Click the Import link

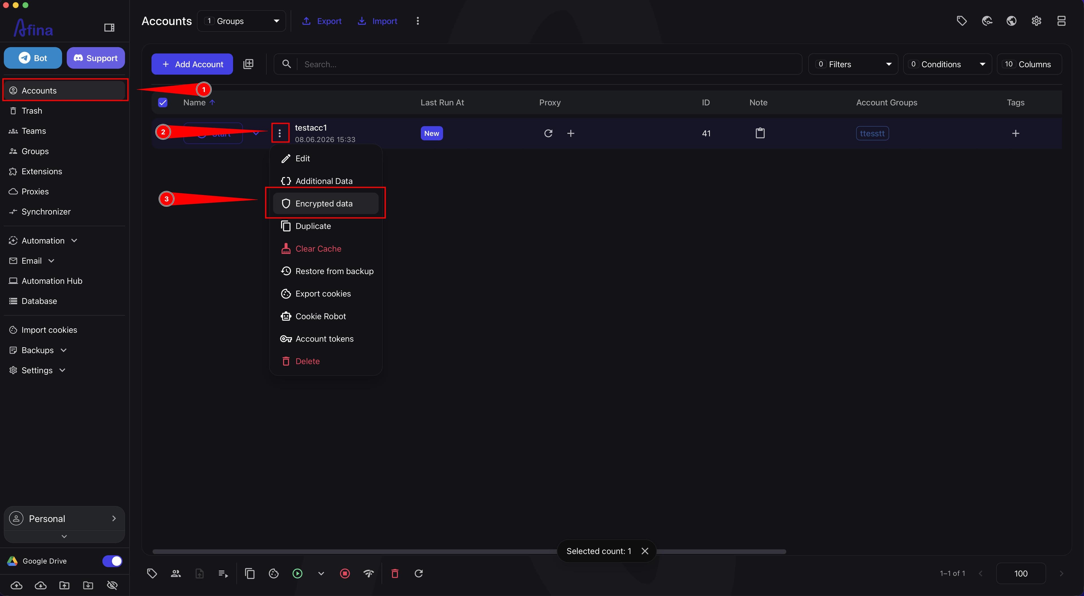pyautogui.click(x=377, y=21)
